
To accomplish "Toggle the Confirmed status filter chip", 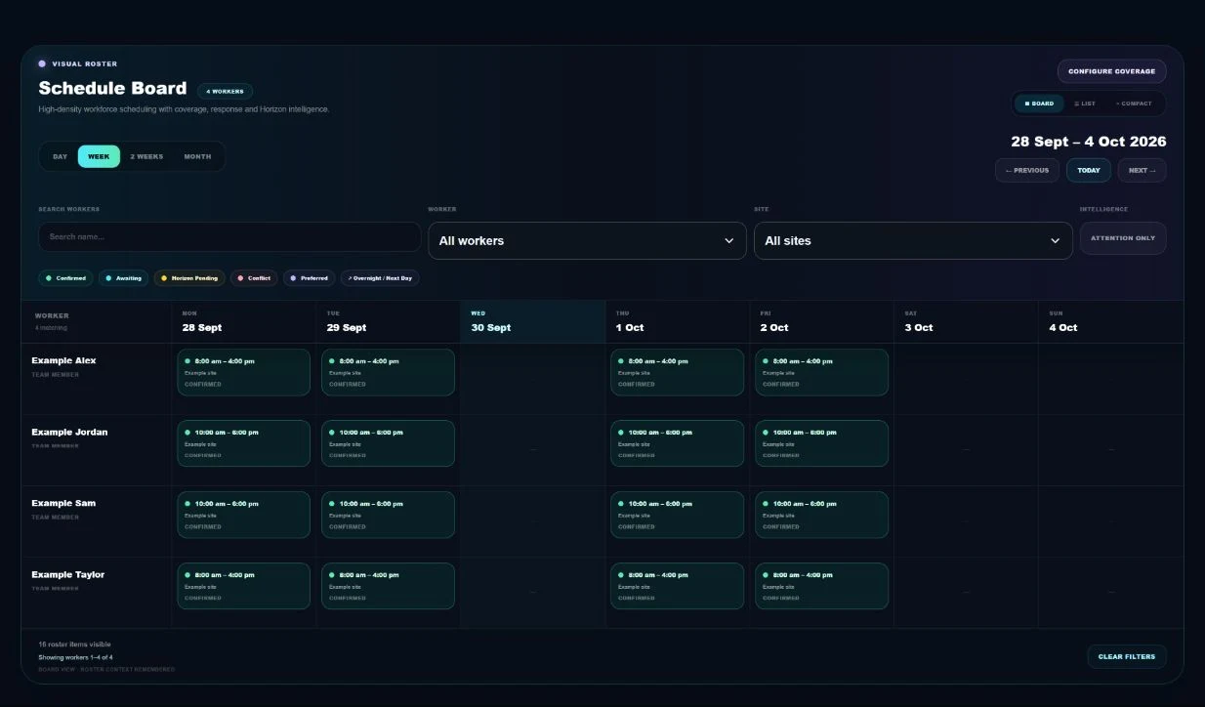I will [x=66, y=278].
